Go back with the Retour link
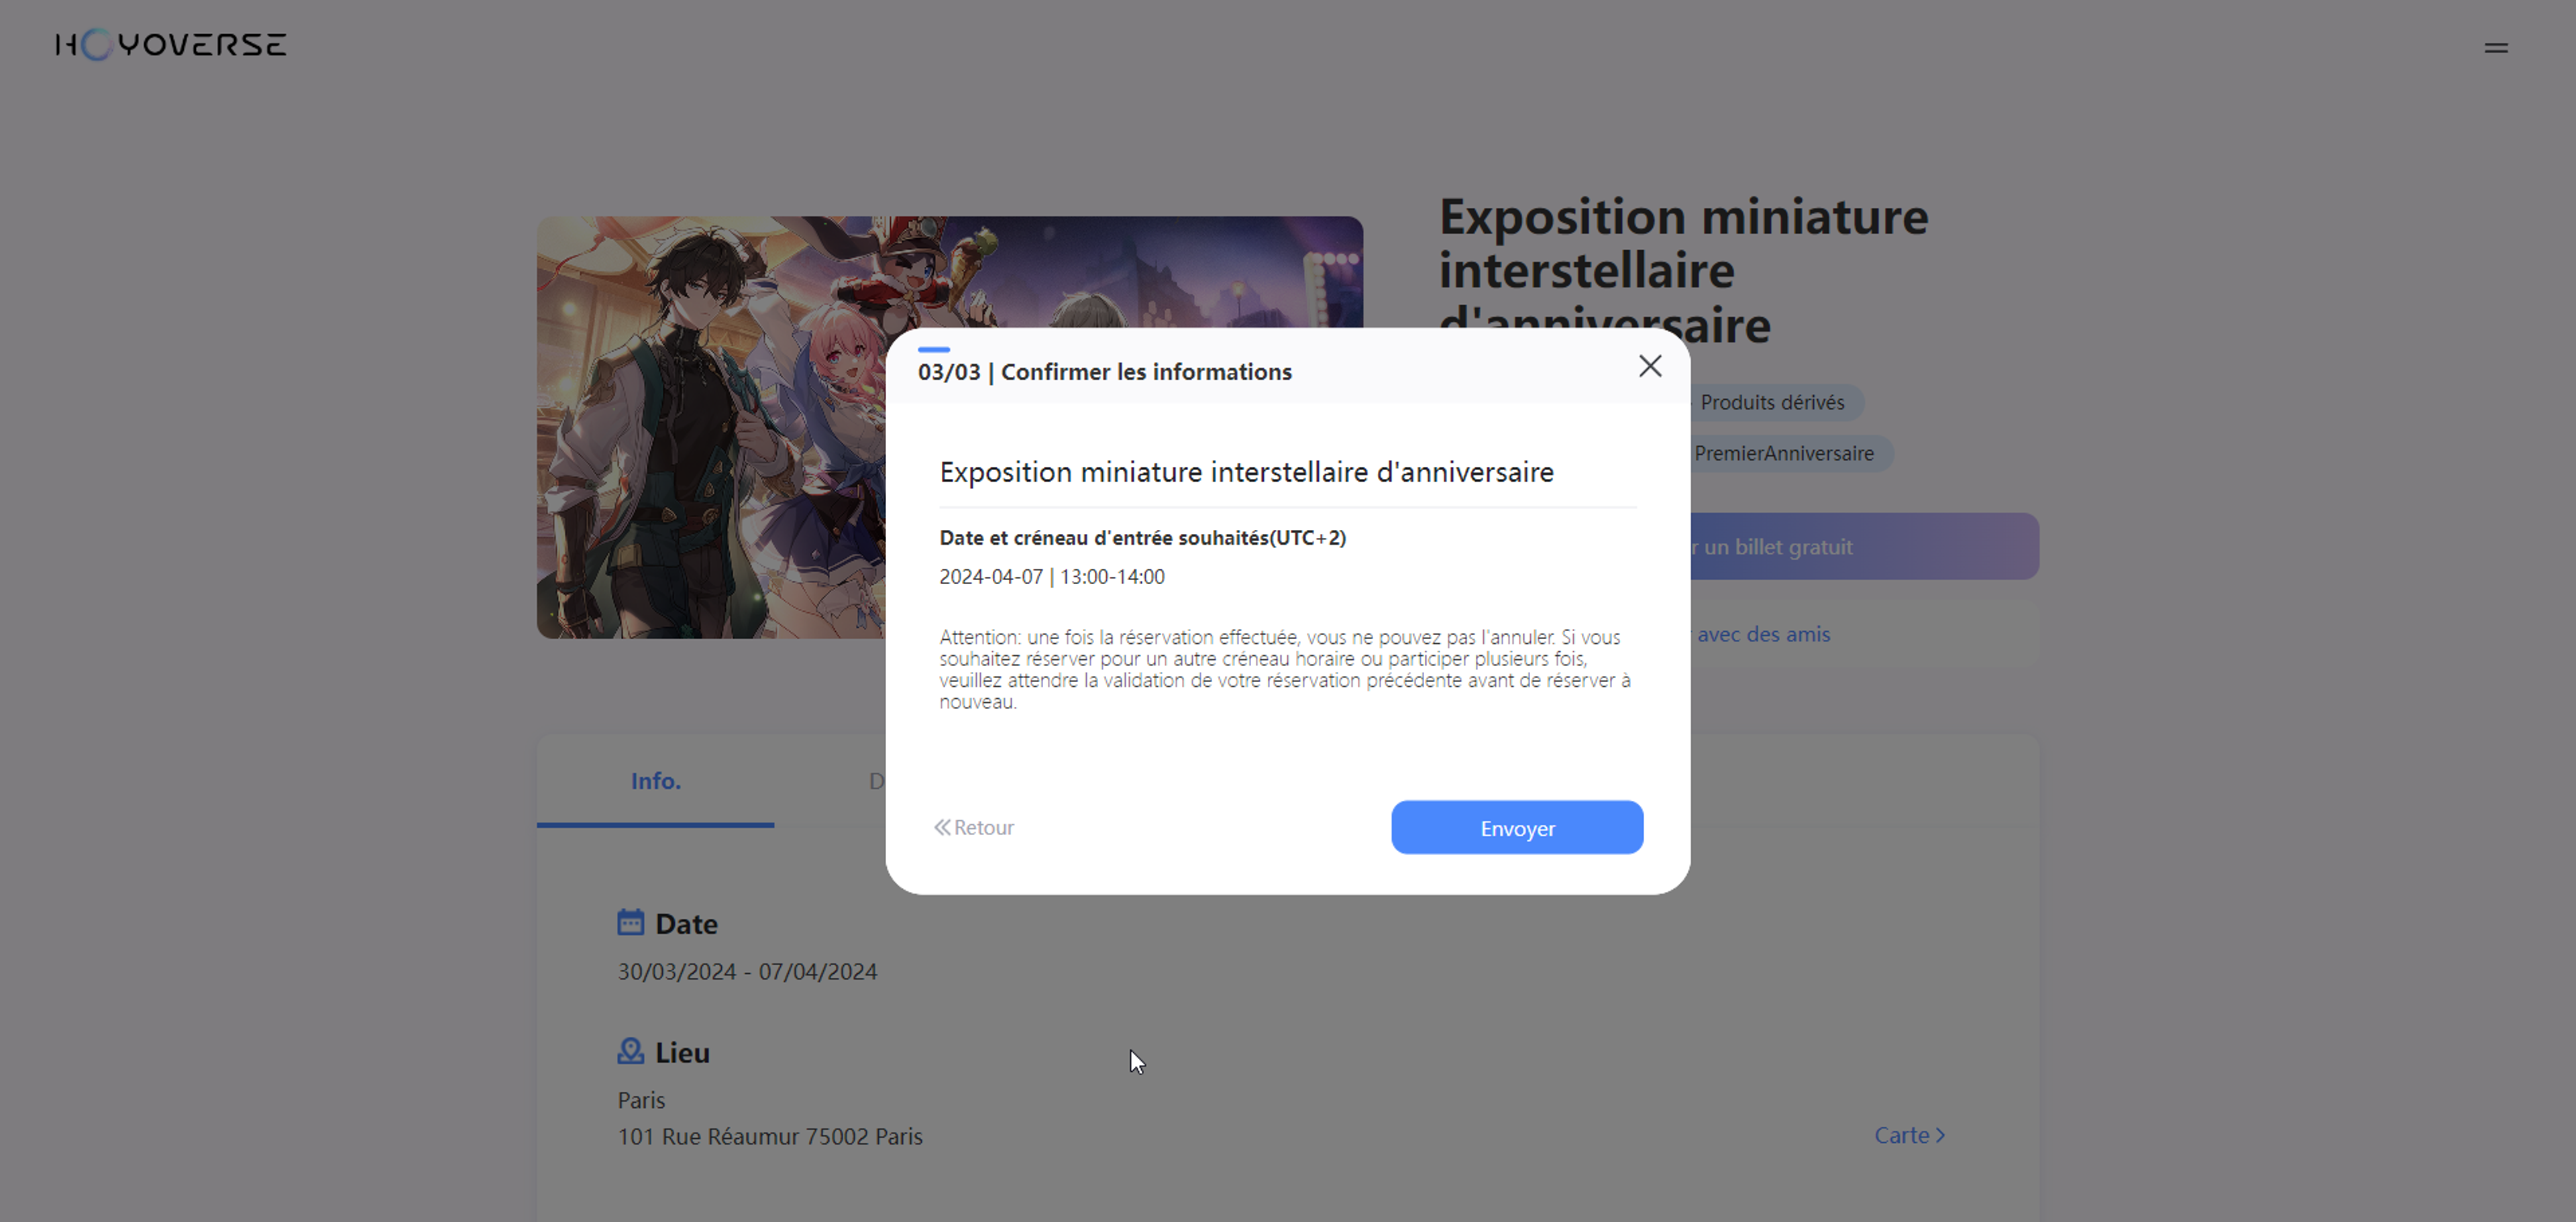This screenshot has height=1222, width=2576. click(x=974, y=827)
